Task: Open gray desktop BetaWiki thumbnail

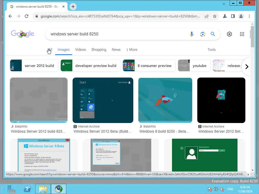Action: (39, 100)
